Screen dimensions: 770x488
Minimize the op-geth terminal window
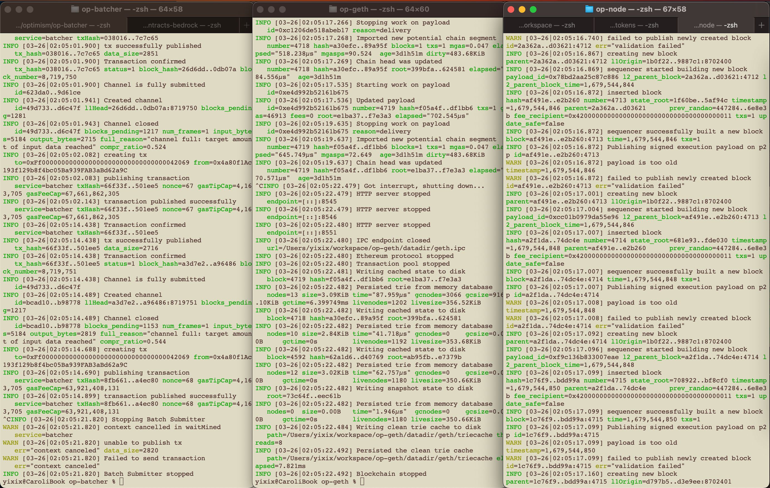pos(271,9)
